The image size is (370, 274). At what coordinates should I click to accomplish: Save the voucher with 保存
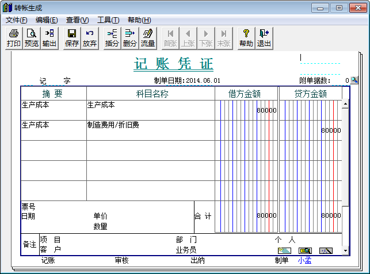72,38
